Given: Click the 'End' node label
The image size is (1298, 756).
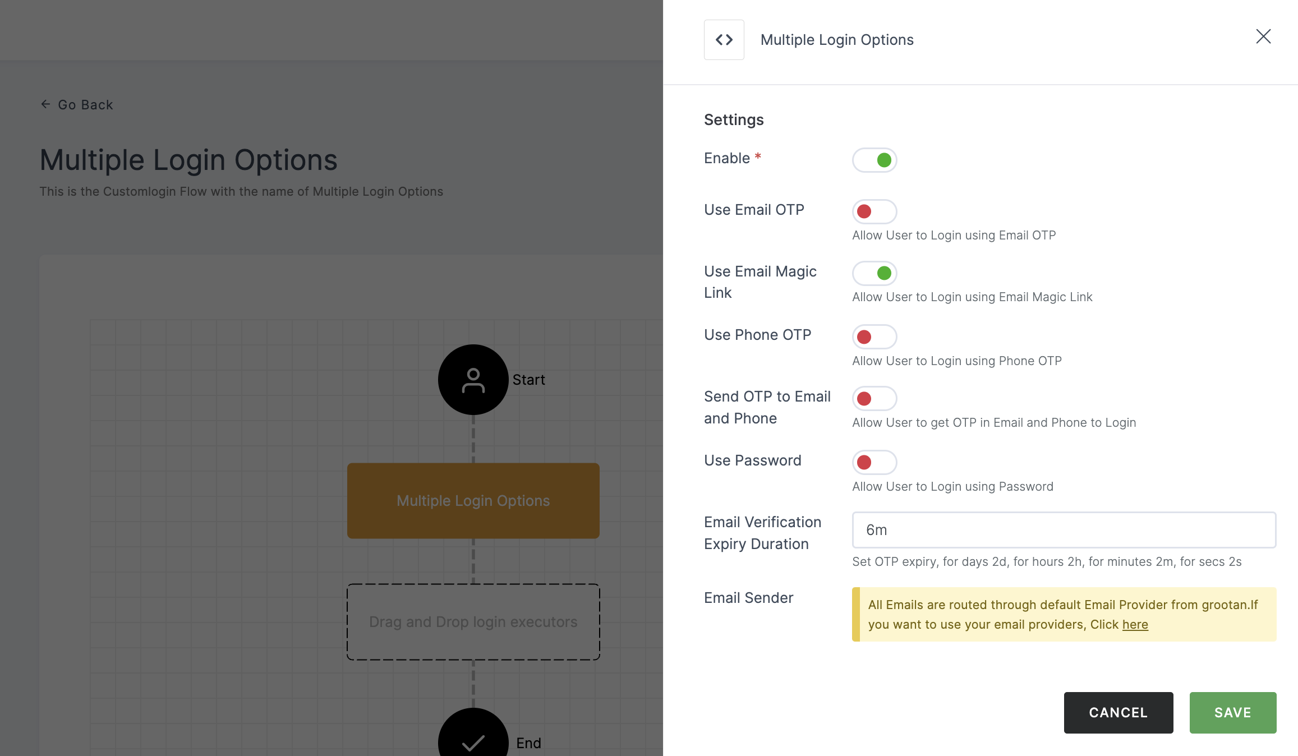Looking at the screenshot, I should [528, 743].
